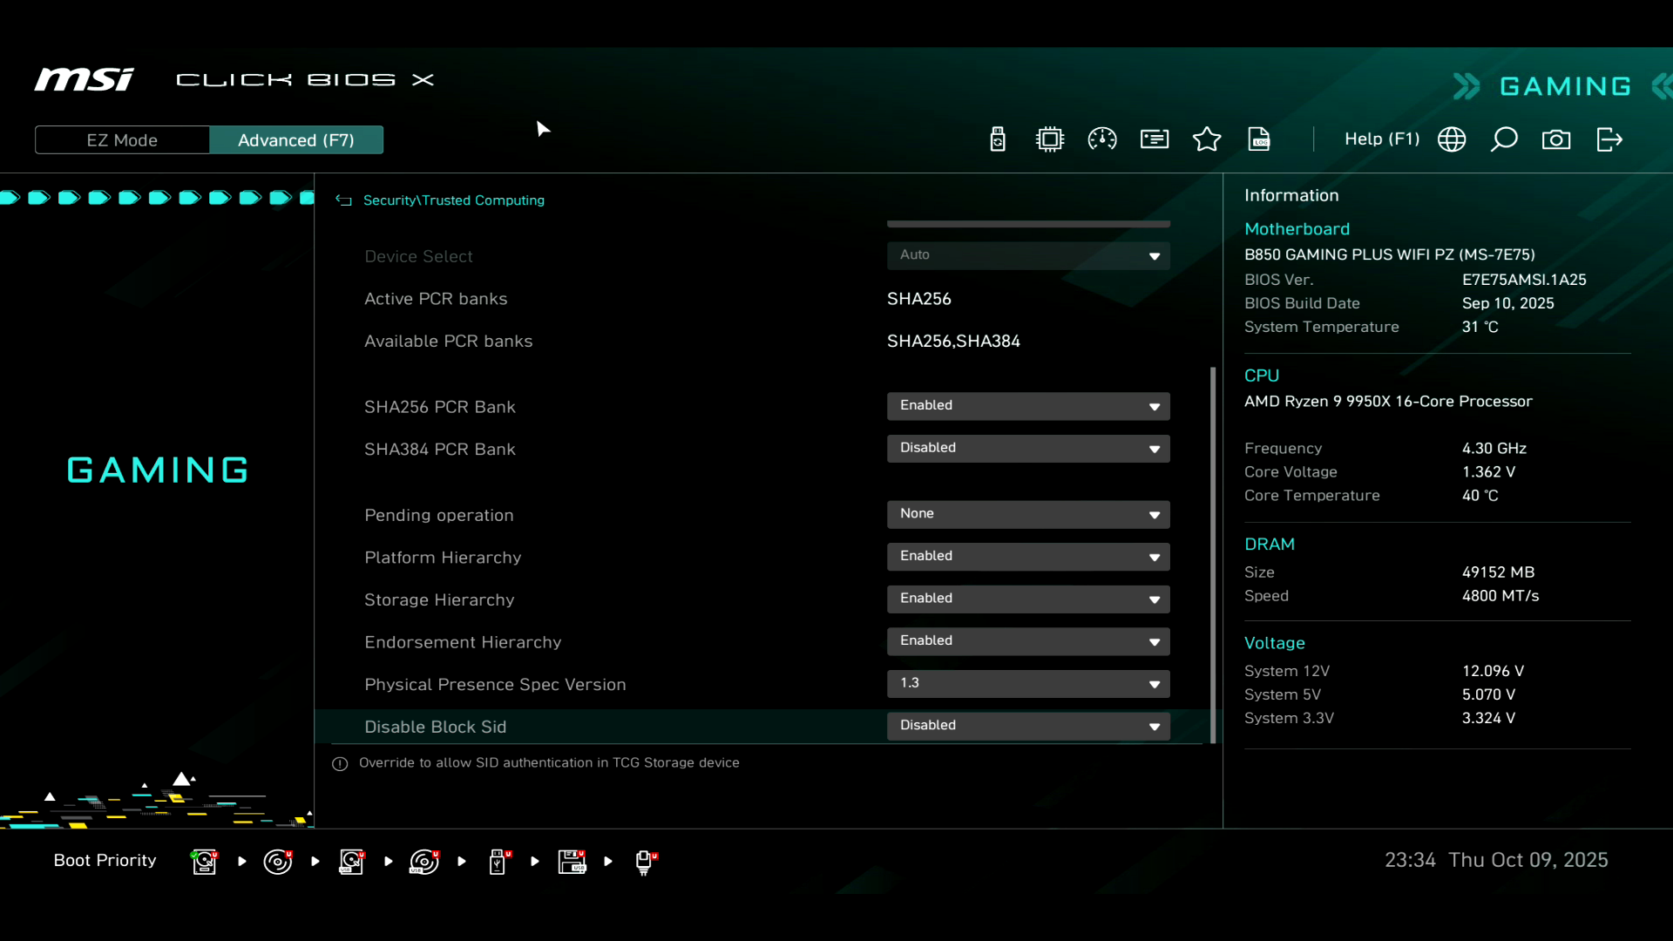The width and height of the screenshot is (1673, 941).
Task: Open the SHA384 PCR Bank dropdown
Action: pyautogui.click(x=1028, y=448)
